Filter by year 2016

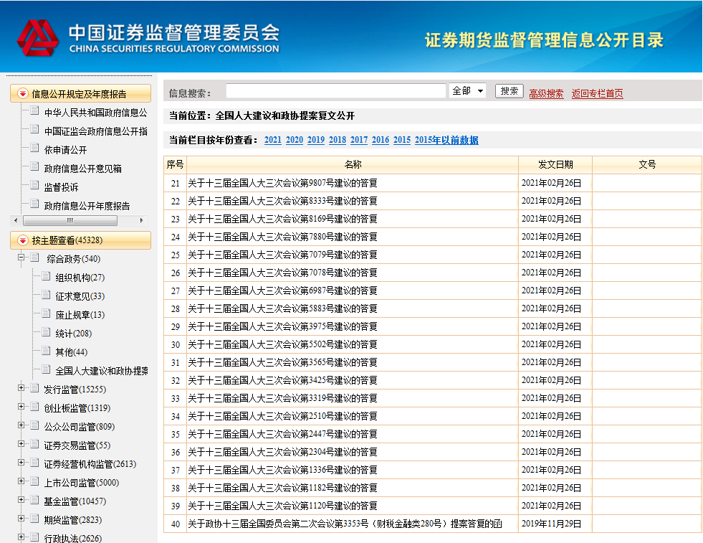click(381, 140)
